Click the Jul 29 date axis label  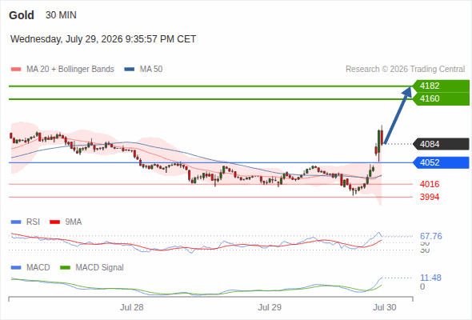(270, 307)
